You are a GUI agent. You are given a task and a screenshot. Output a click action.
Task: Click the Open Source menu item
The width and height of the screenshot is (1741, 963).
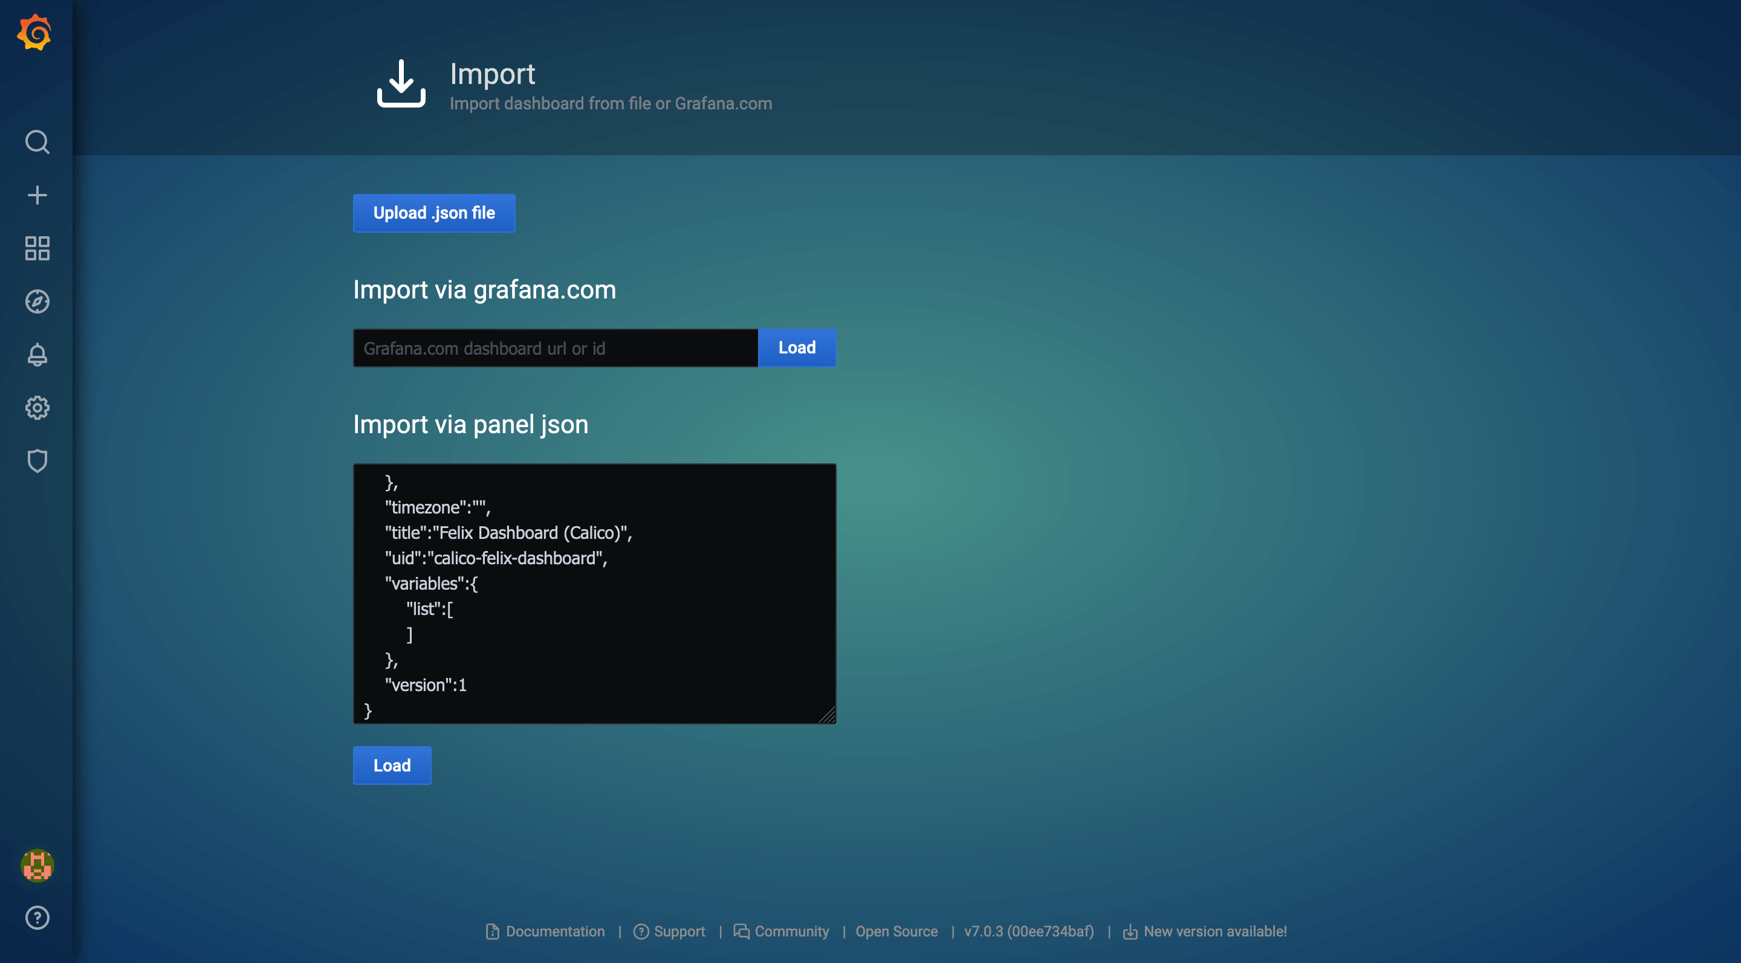tap(895, 931)
